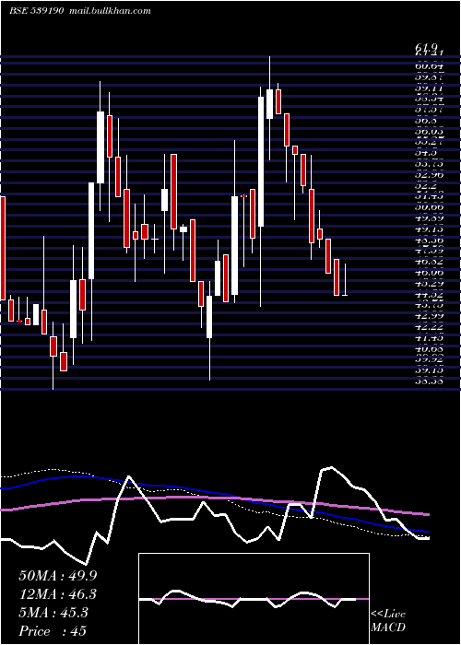Click the 49.15 price axis label

(429, 229)
